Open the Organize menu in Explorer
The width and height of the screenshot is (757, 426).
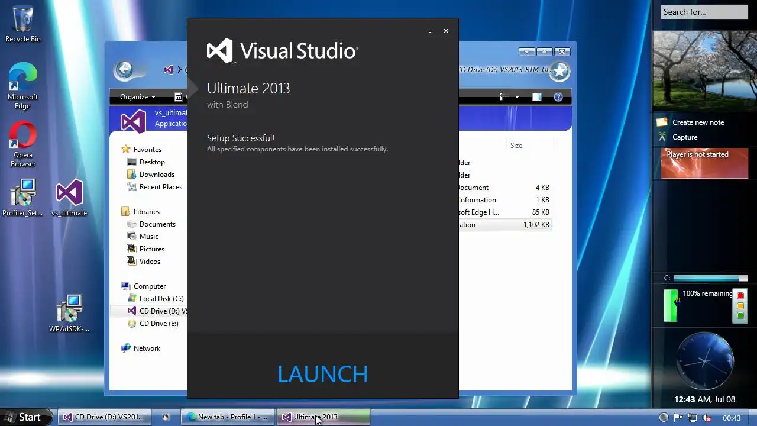pyautogui.click(x=138, y=97)
